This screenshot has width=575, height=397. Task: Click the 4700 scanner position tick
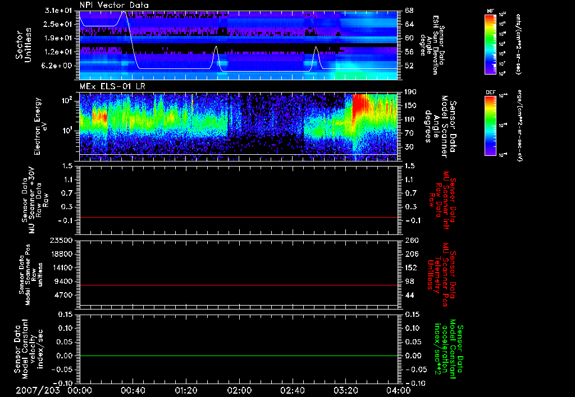(64, 295)
